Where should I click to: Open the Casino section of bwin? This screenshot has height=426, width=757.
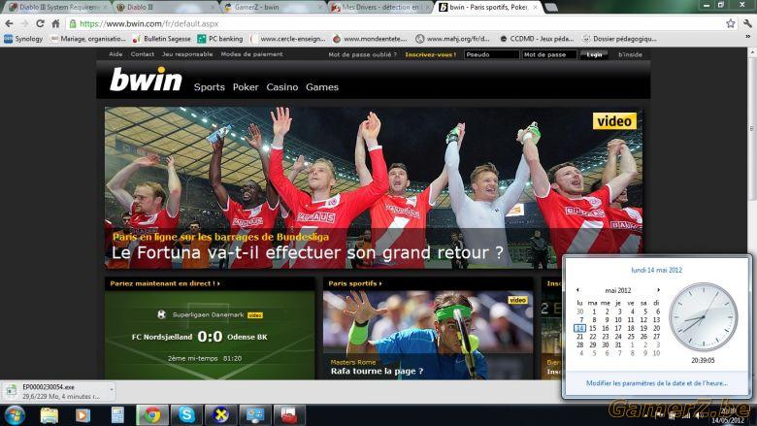click(x=282, y=87)
